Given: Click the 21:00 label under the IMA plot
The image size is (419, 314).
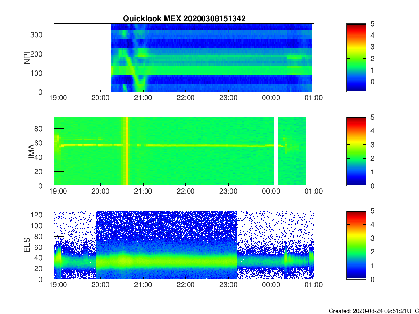Looking at the screenshot, I should click(143, 192).
